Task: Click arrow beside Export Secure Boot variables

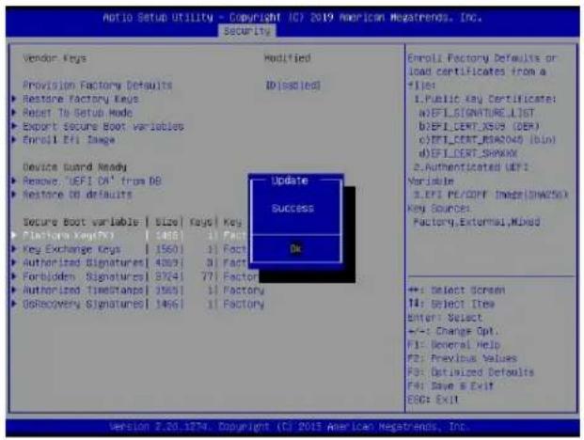Action: pyautogui.click(x=14, y=126)
